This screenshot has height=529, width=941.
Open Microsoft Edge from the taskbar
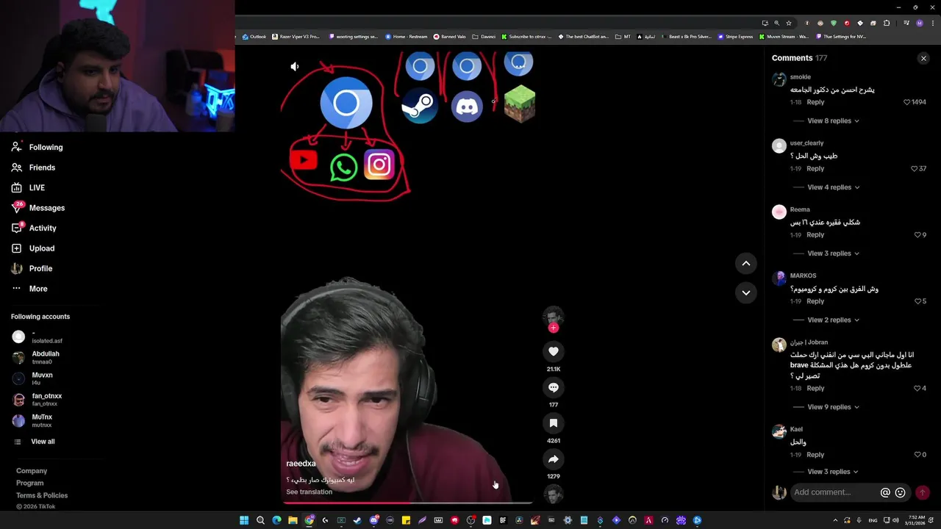pyautogui.click(x=276, y=520)
